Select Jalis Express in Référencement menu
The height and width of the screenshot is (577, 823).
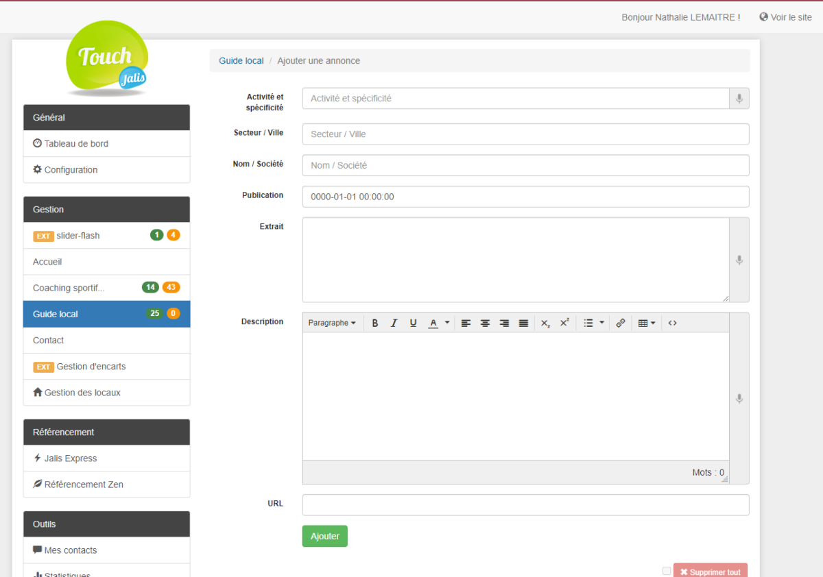coord(71,458)
